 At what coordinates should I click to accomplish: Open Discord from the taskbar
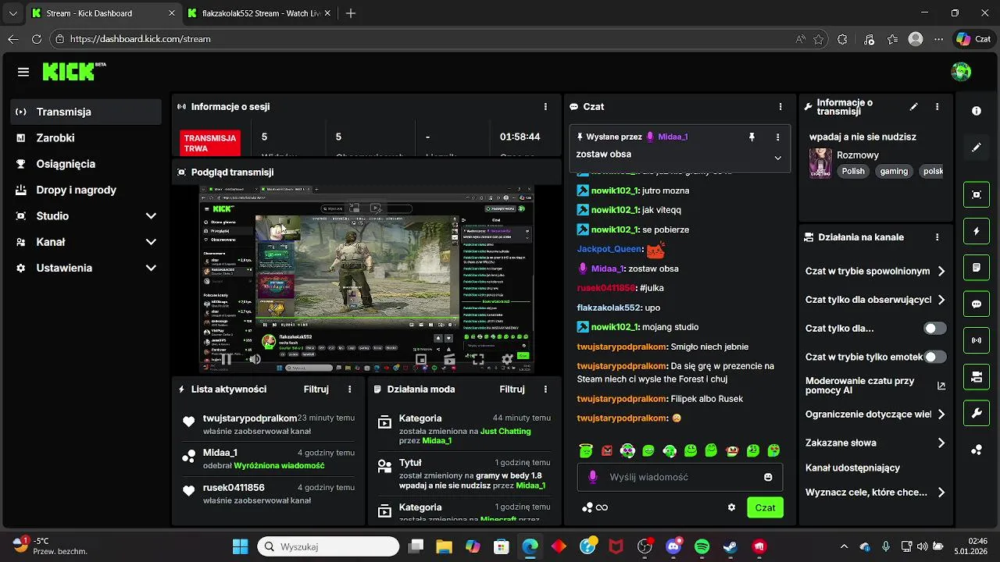click(673, 546)
